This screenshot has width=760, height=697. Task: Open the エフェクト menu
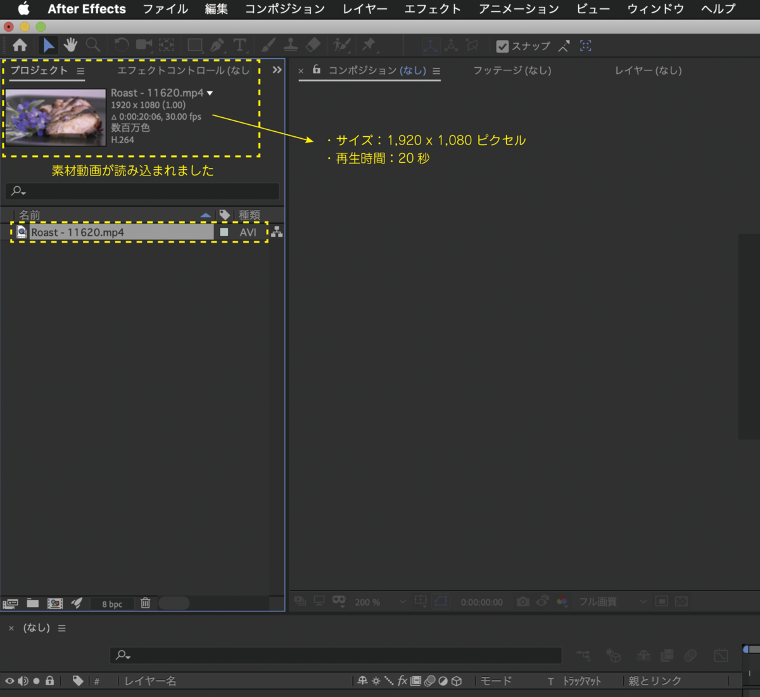[433, 9]
